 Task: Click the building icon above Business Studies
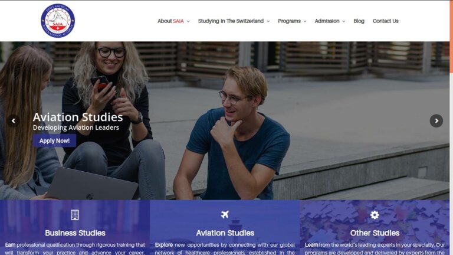click(75, 215)
